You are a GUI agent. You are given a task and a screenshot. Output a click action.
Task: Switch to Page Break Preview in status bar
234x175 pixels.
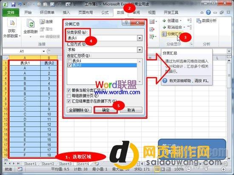tap(168, 169)
